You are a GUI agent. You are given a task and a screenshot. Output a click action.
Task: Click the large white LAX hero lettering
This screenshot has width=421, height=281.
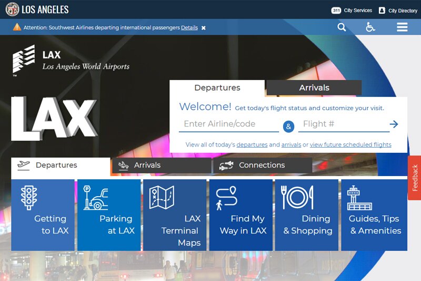(x=54, y=118)
